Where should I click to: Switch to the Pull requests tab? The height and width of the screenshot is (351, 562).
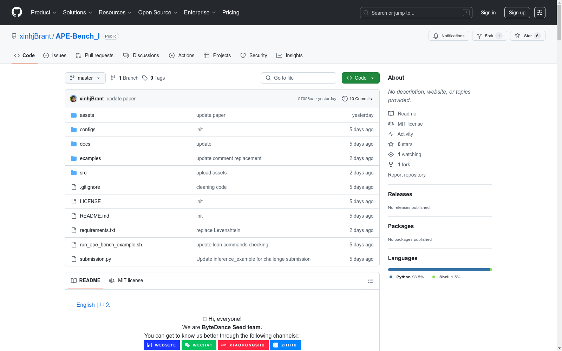(94, 55)
